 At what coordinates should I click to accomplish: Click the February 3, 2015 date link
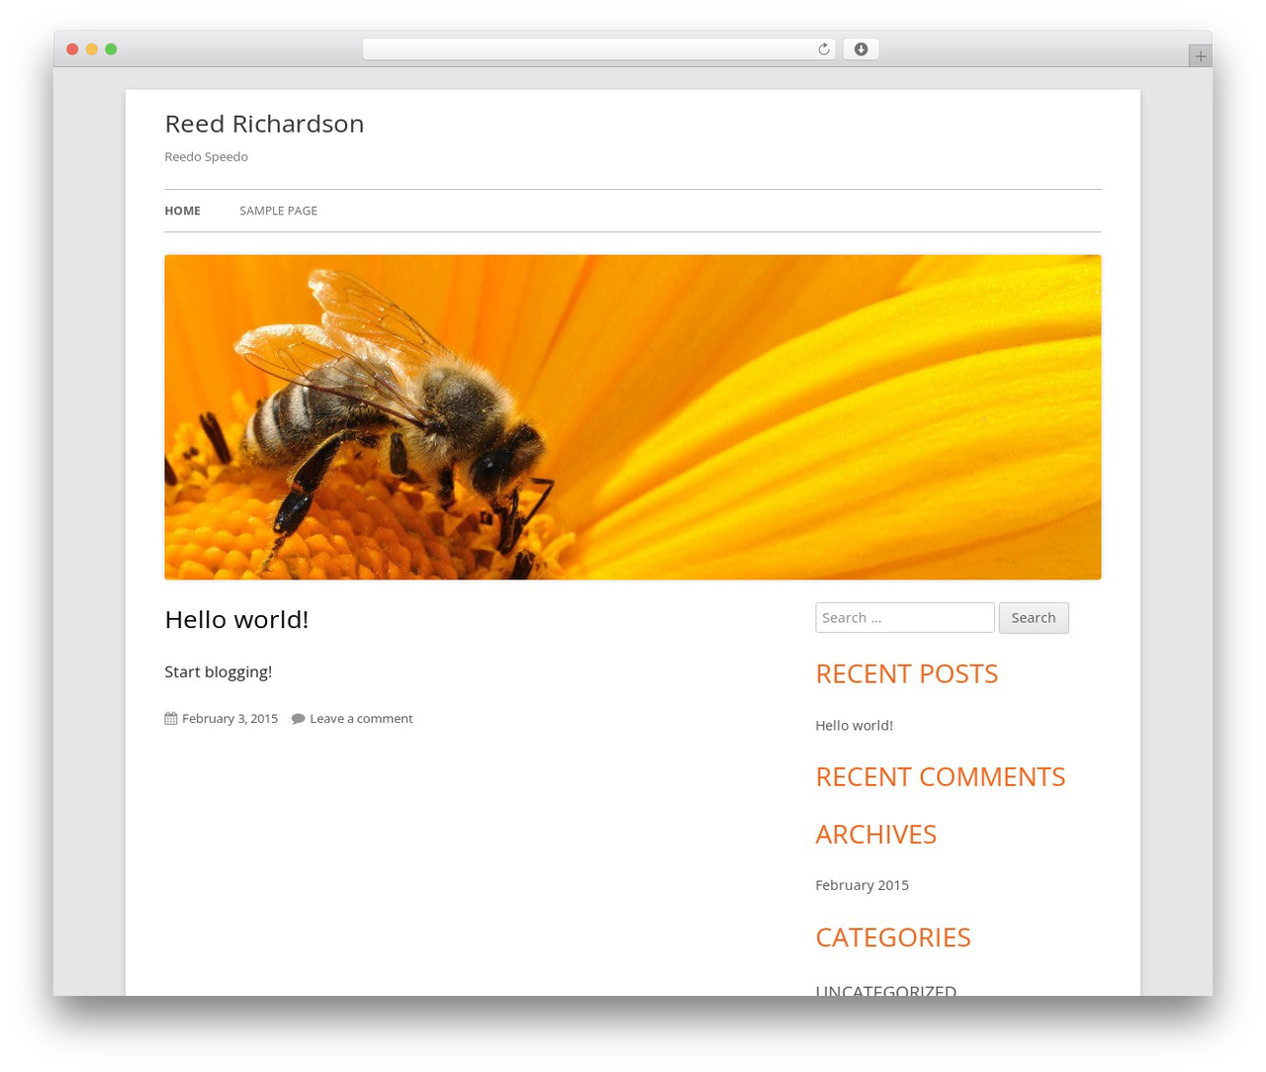[229, 719]
